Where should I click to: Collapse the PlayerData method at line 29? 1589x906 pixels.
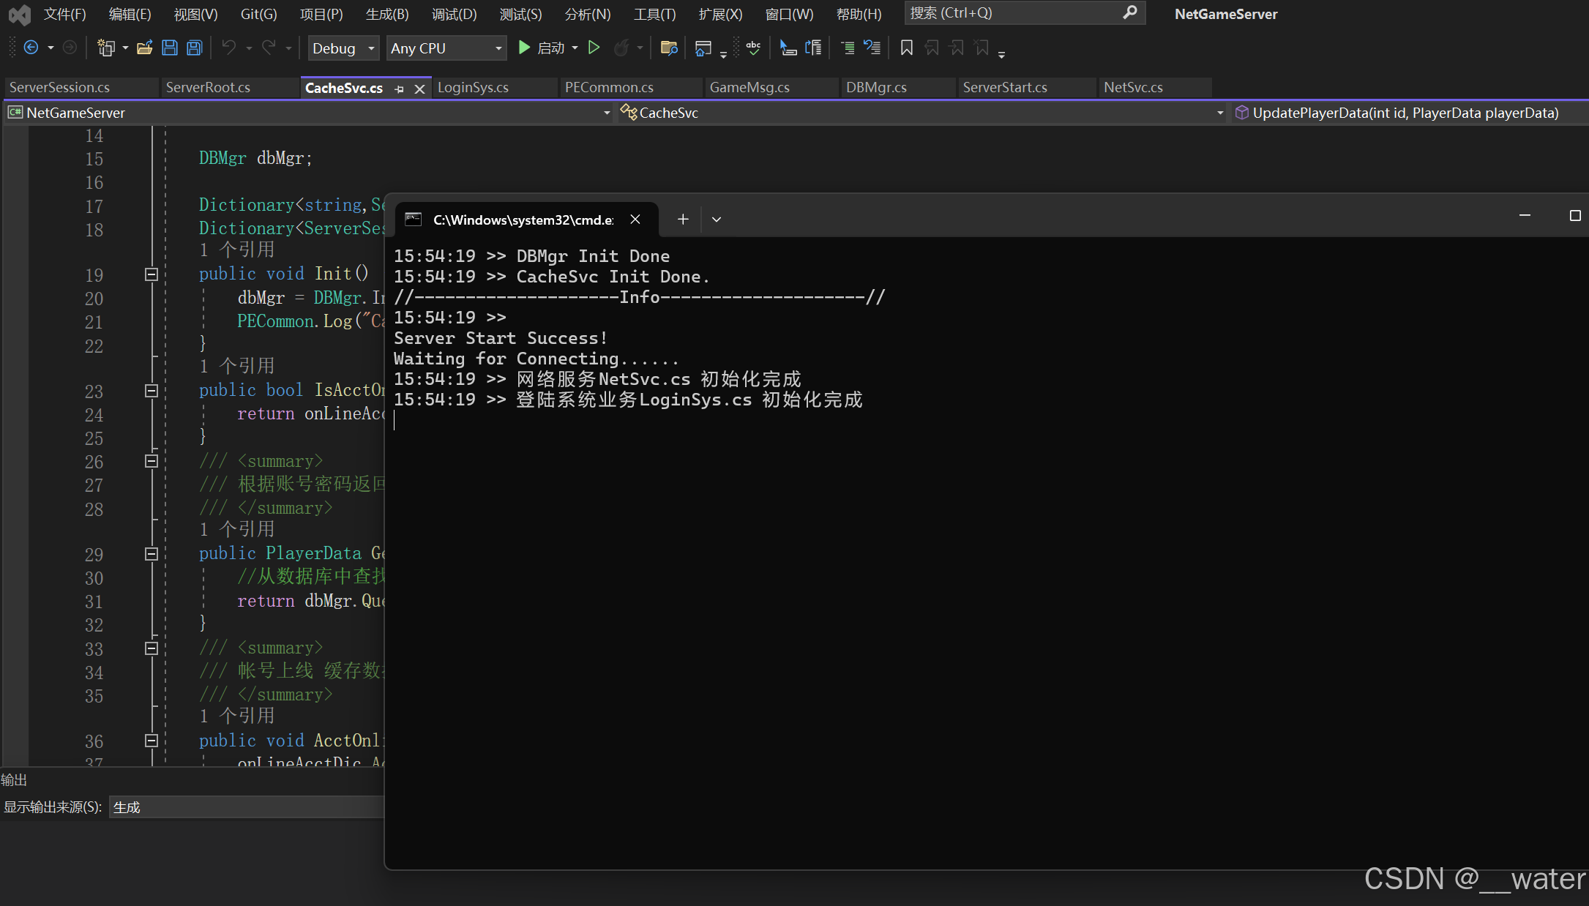coord(152,554)
